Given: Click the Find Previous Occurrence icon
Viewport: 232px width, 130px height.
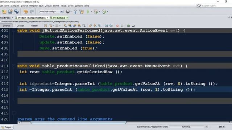Looking at the screenshot, I should click(x=70, y=26).
